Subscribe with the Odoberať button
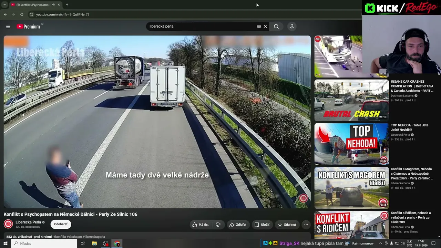Image resolution: width=441 pixels, height=248 pixels. [61, 224]
